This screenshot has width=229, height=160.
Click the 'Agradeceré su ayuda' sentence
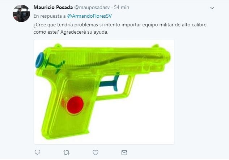point(84,32)
